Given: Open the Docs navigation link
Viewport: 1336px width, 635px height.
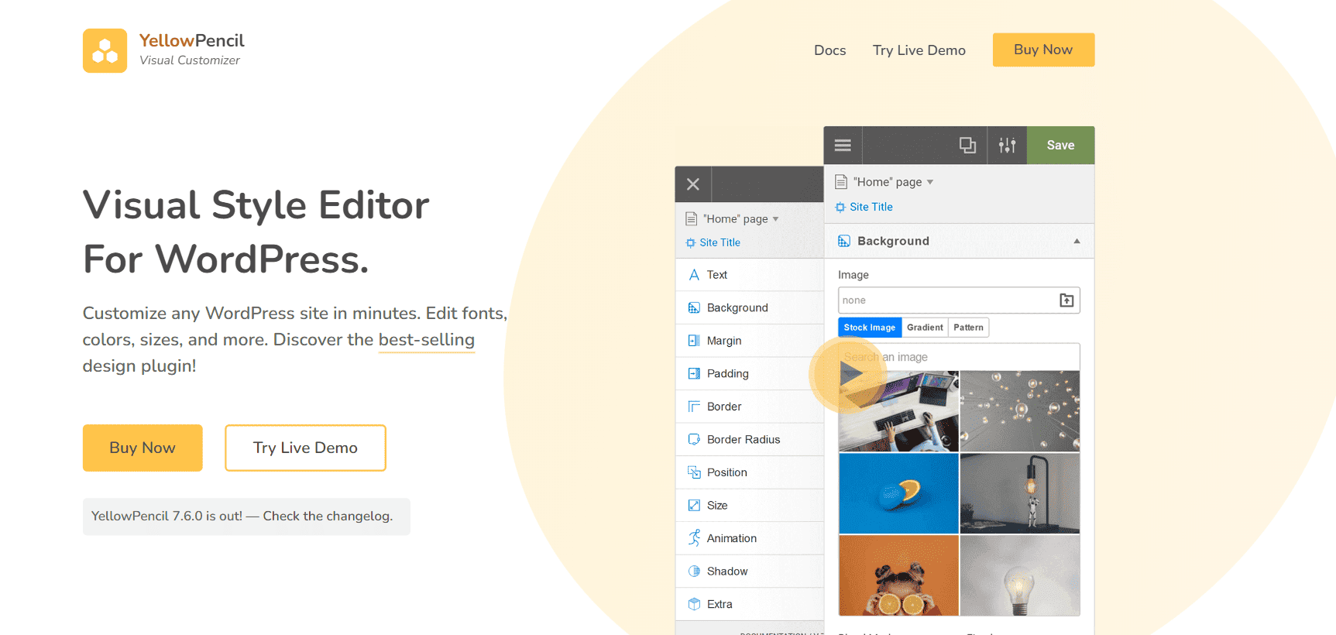Looking at the screenshot, I should 829,50.
